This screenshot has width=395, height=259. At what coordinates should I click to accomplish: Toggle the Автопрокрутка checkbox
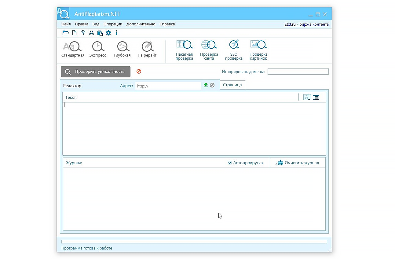coord(230,163)
